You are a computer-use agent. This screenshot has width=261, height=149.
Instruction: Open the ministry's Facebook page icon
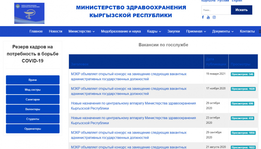click(203, 17)
